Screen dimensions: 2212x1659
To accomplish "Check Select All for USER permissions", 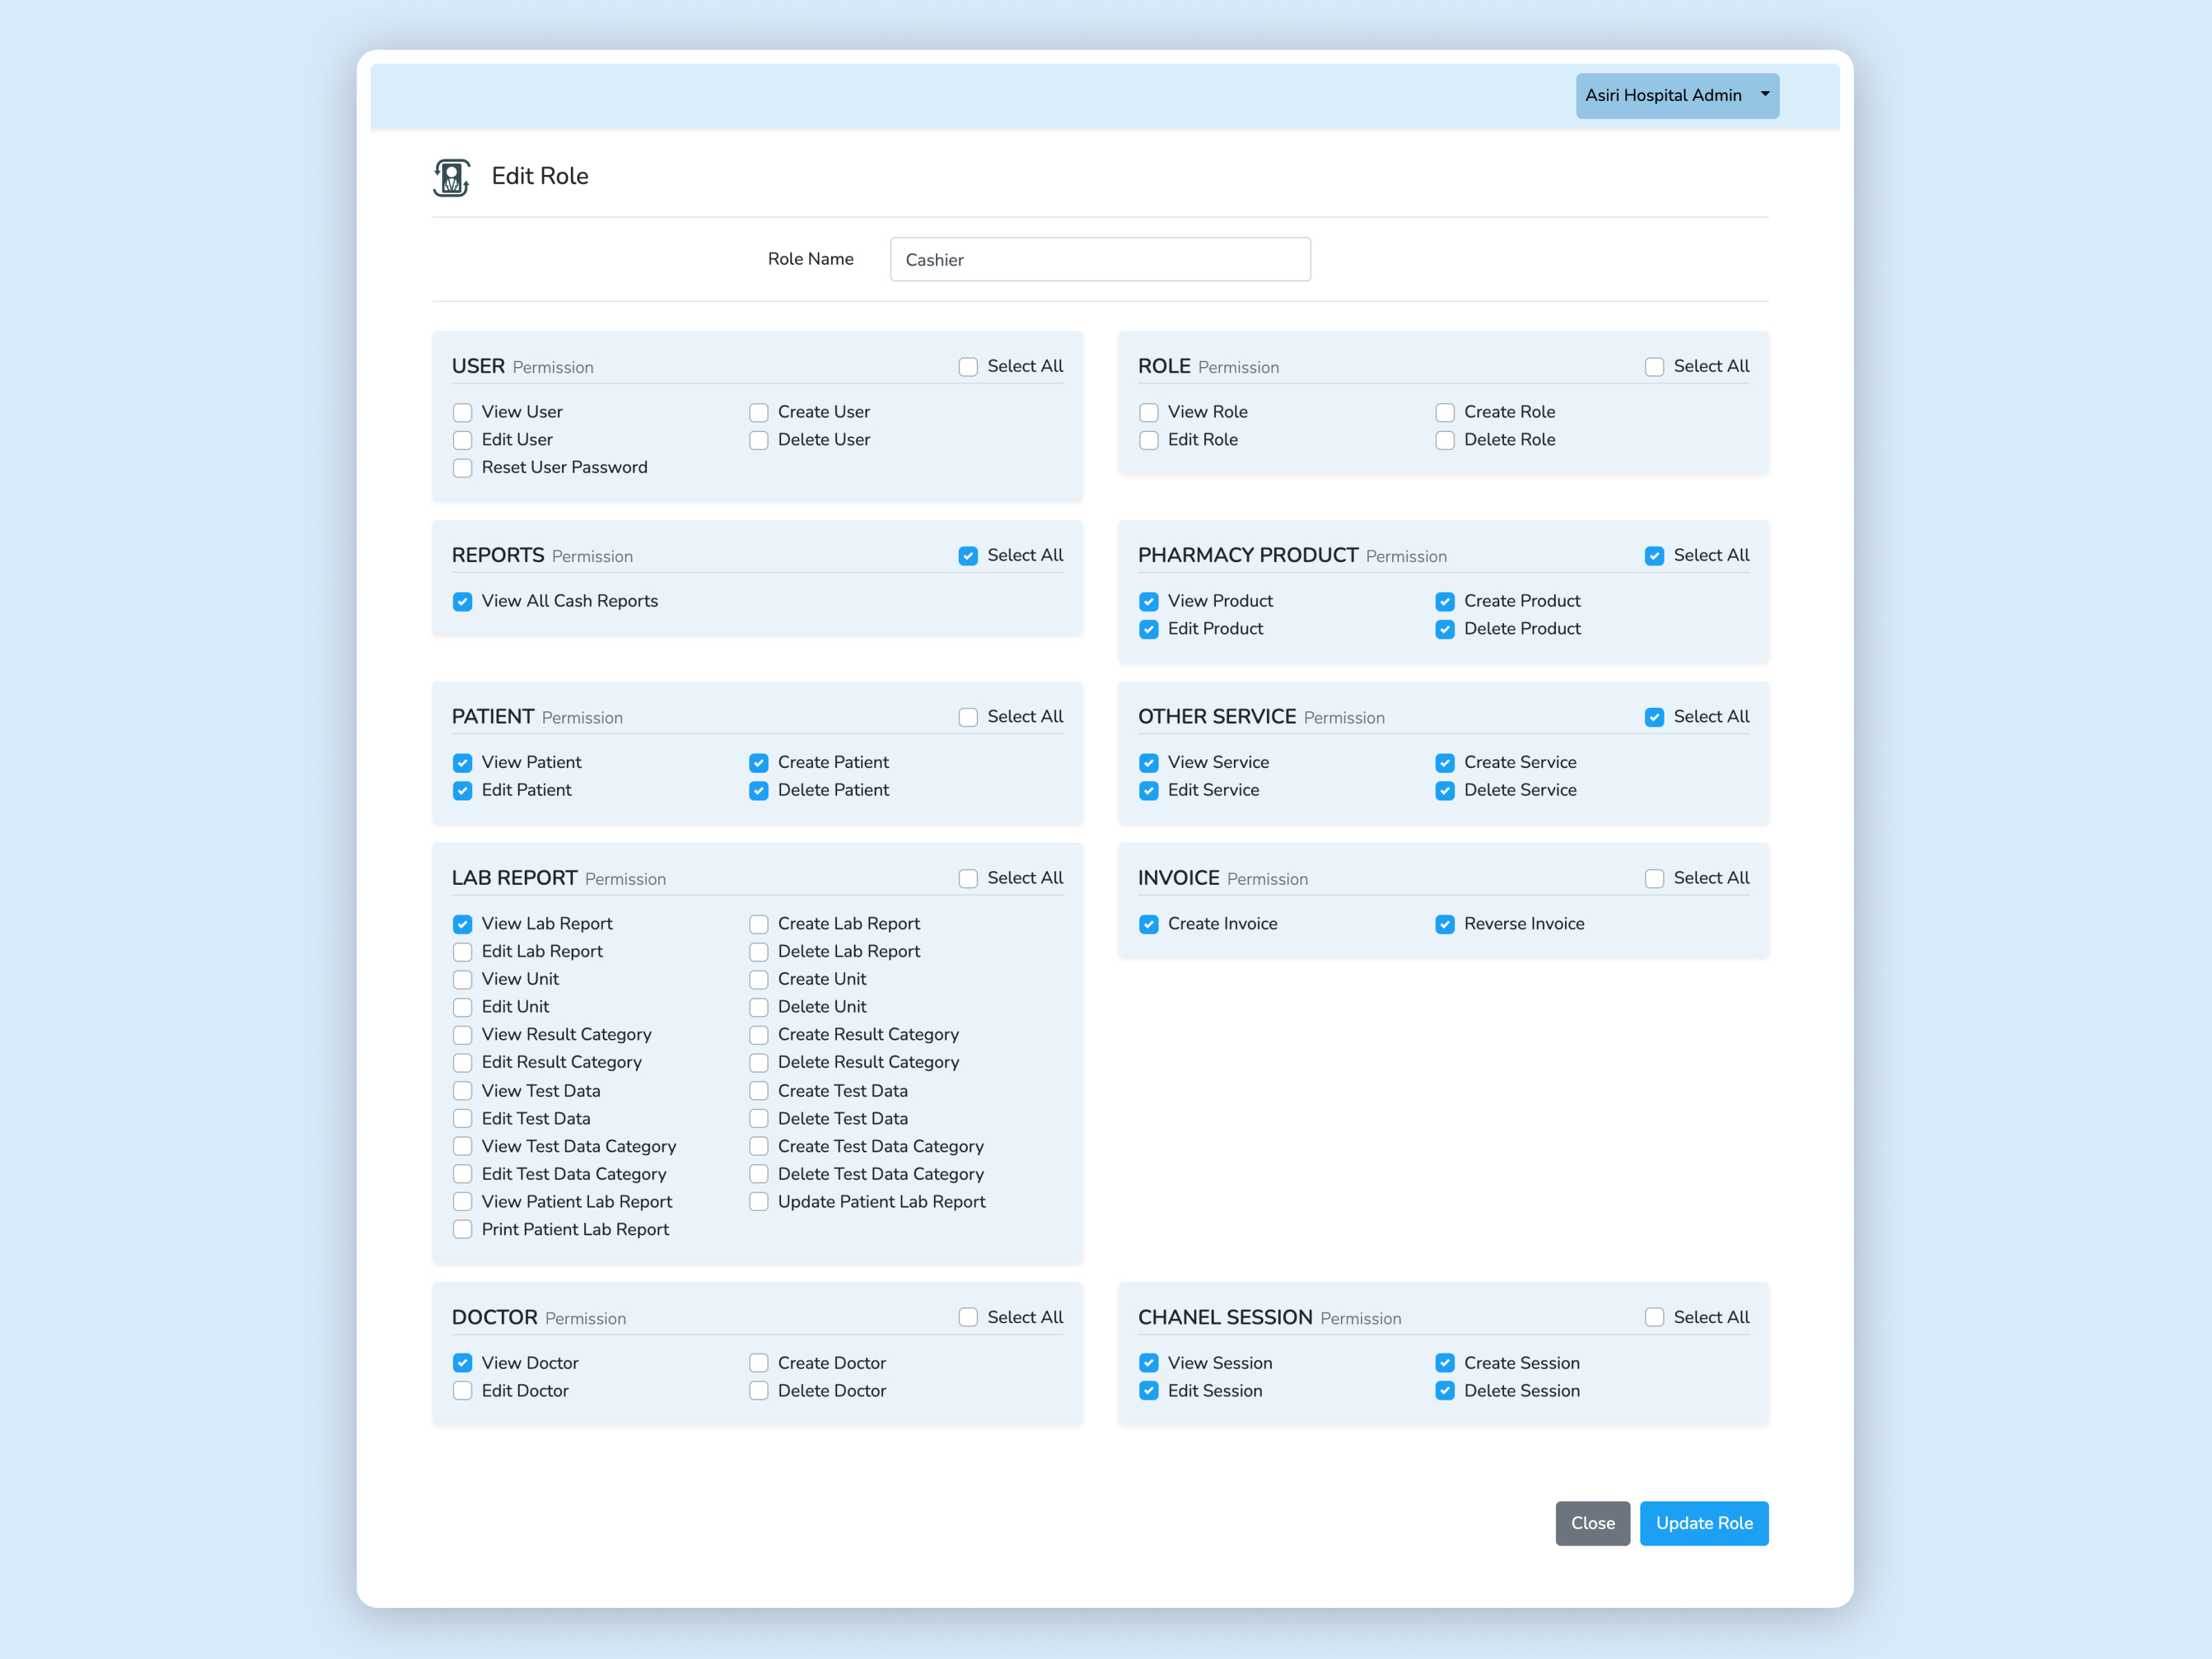I will point(967,367).
